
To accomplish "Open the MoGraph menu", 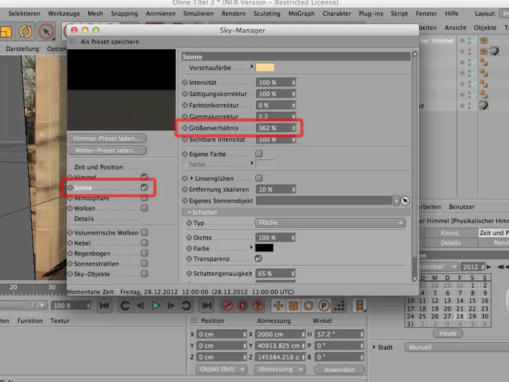I will tap(301, 13).
